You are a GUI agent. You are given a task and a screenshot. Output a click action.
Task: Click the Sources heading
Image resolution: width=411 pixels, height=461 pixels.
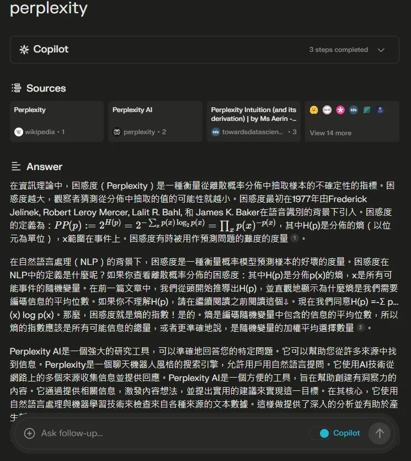pos(46,88)
